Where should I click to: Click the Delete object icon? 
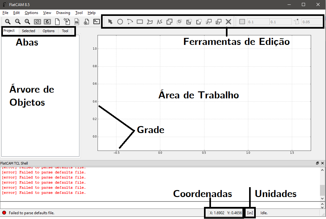click(86, 22)
